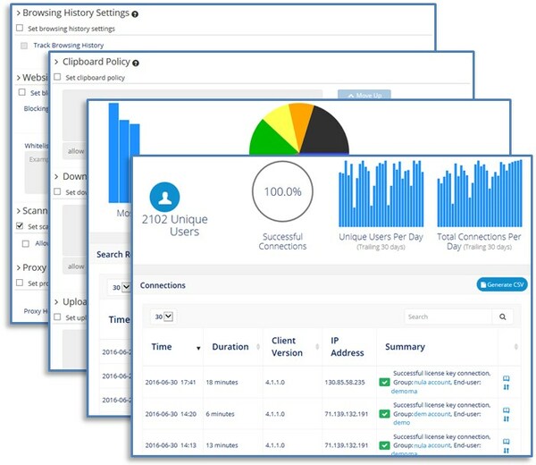Click the Generate CSV button
The image size is (536, 465).
click(502, 284)
